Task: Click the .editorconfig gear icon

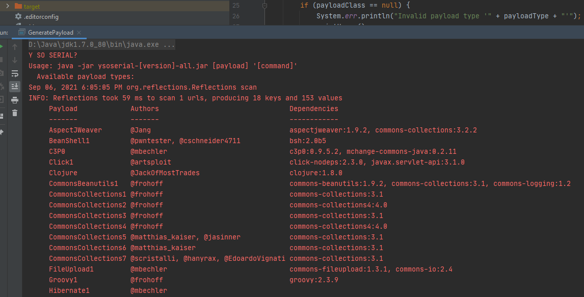Action: click(18, 17)
